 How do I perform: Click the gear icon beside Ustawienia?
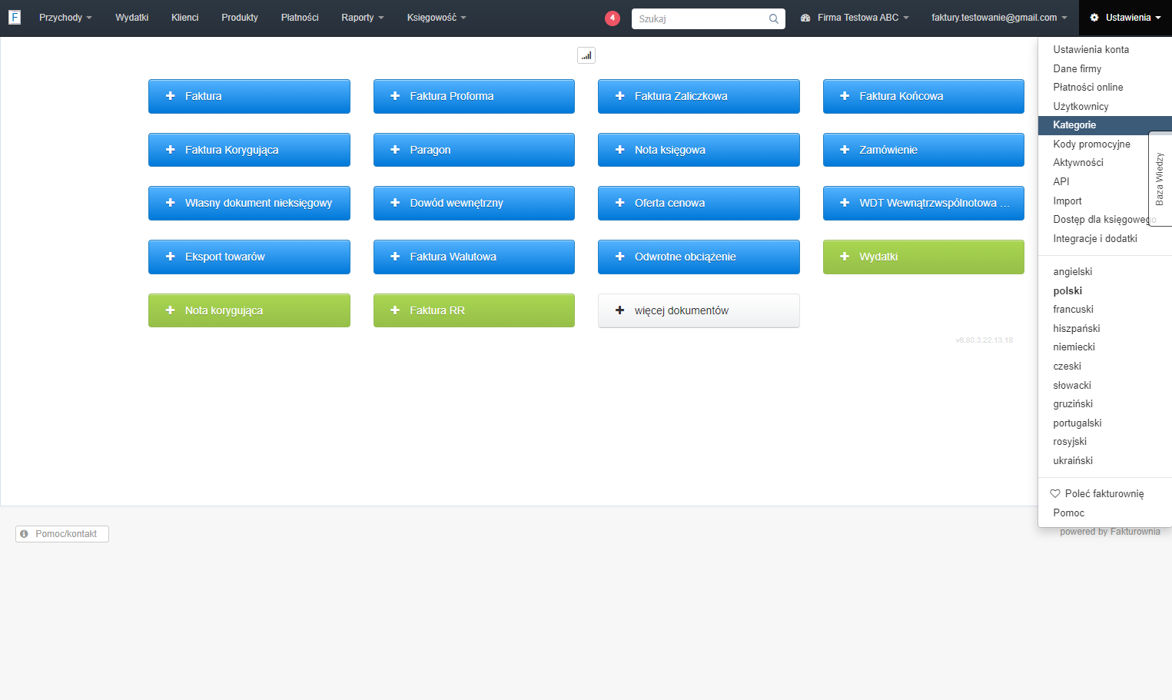coord(1095,18)
